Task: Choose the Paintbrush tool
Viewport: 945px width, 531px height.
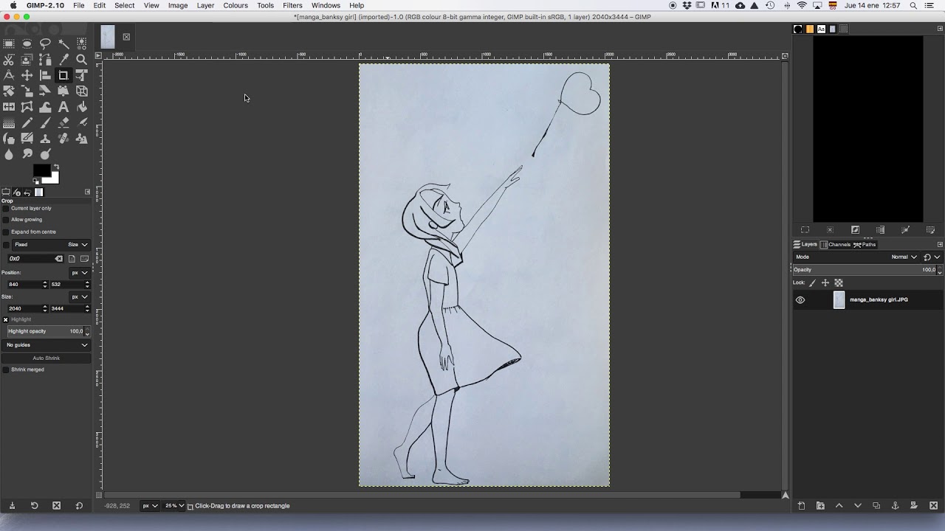Action: coord(45,123)
